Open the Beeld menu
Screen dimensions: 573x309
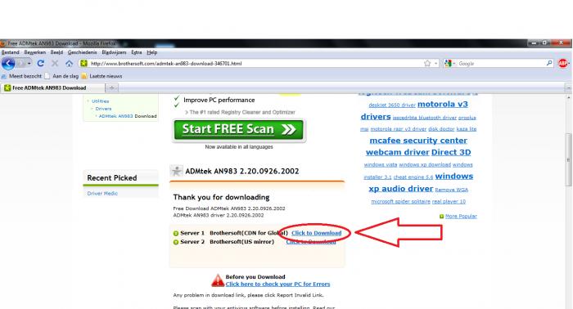56,52
